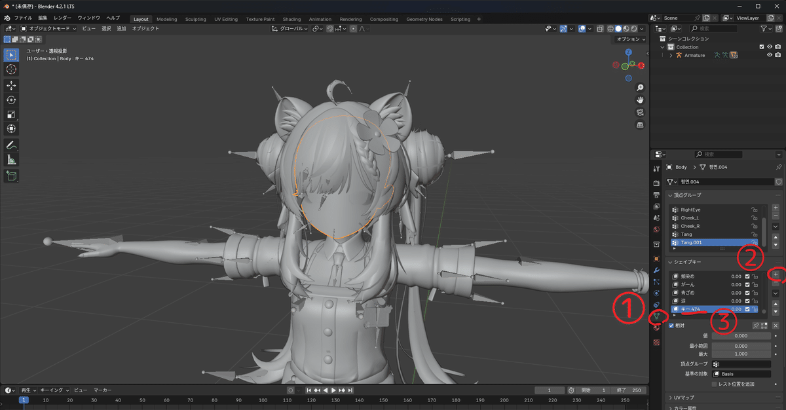
Task: Toggle the がーん shape key checkbox
Action: coord(747,284)
